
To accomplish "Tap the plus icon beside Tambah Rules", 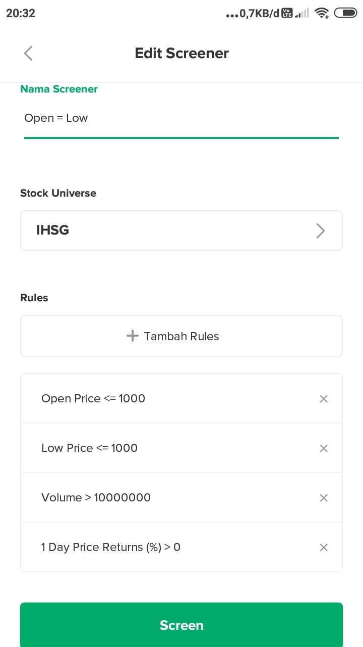I will click(132, 336).
